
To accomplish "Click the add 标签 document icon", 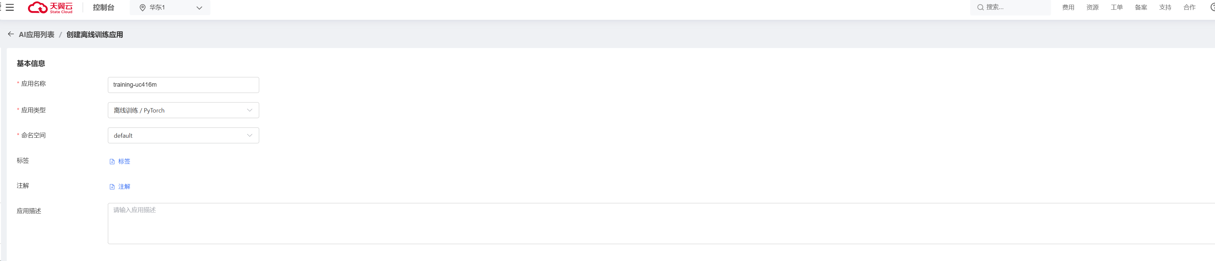I will (x=112, y=161).
